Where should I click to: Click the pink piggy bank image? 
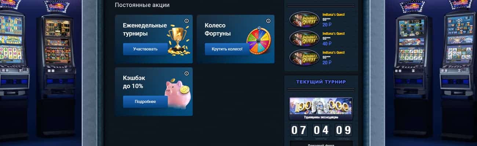(x=178, y=93)
